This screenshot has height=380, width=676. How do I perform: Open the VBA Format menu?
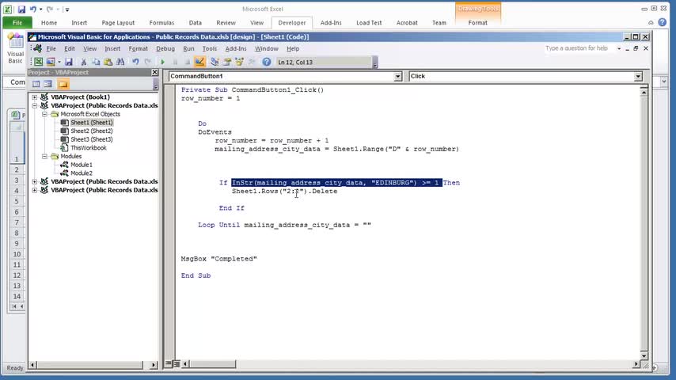pyautogui.click(x=138, y=49)
